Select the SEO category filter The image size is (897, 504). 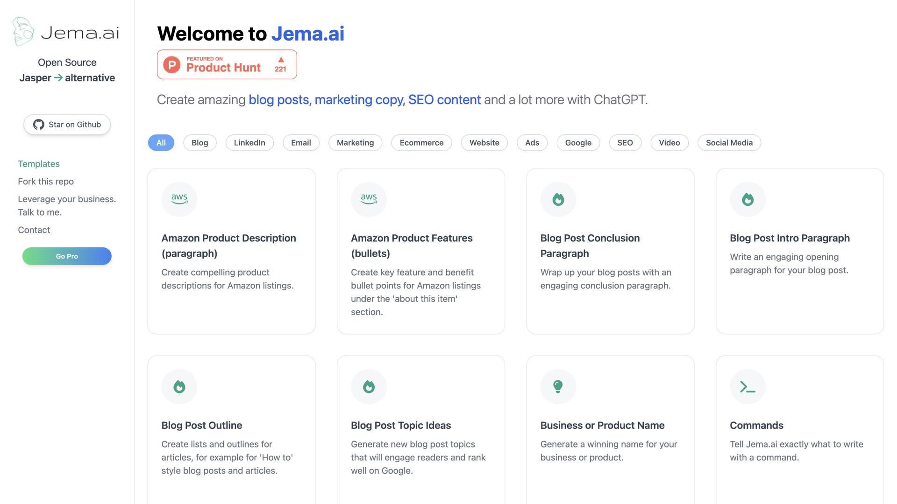(625, 143)
